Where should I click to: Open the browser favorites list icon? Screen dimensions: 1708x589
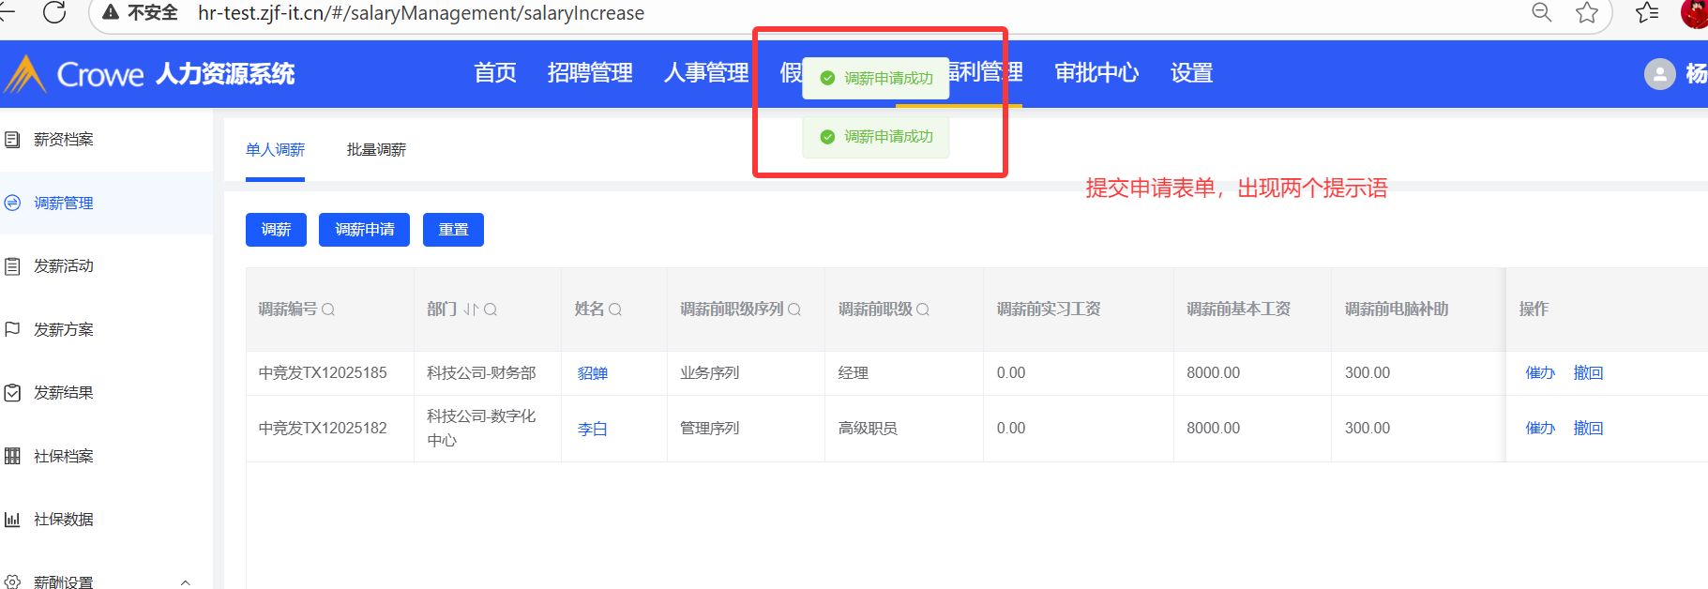[x=1647, y=12]
